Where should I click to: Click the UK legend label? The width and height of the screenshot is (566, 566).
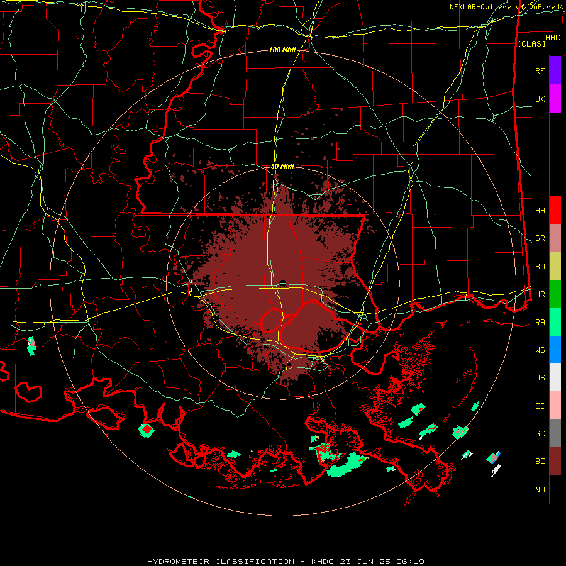[x=540, y=99]
